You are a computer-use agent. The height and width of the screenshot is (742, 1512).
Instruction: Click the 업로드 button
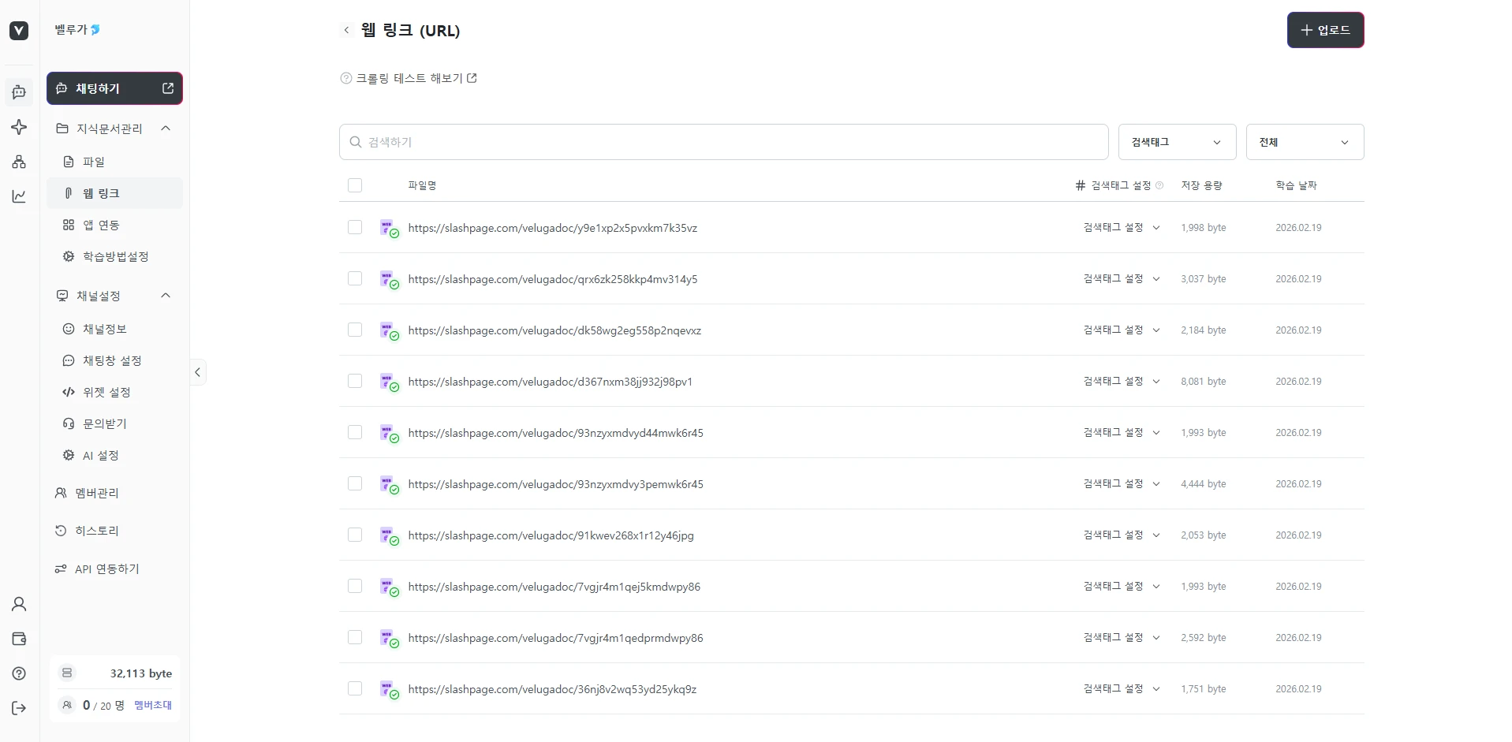pyautogui.click(x=1325, y=30)
